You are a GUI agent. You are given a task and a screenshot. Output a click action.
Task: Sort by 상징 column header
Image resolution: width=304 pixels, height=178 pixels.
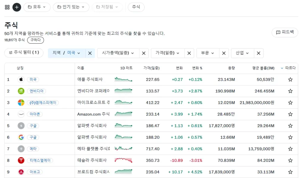point(20,68)
